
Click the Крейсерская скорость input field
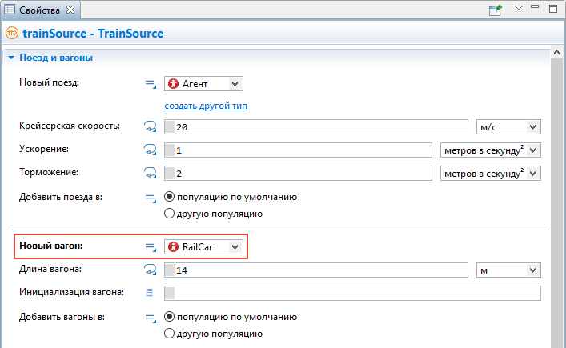point(316,127)
